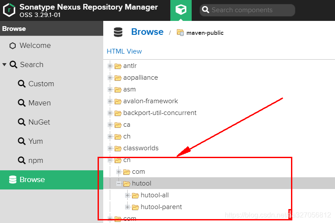This screenshot has width=335, height=223.
Task: Select the com folder icon under cn
Action: [x=126, y=172]
